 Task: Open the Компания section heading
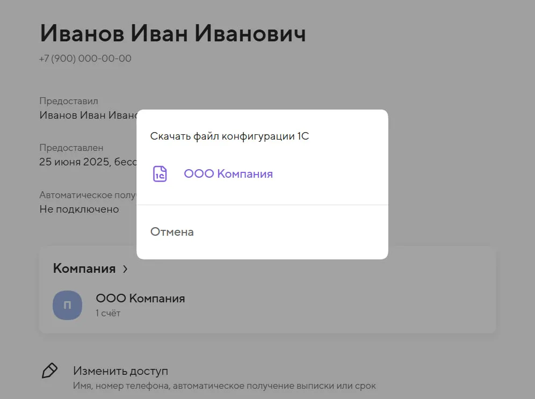click(84, 269)
